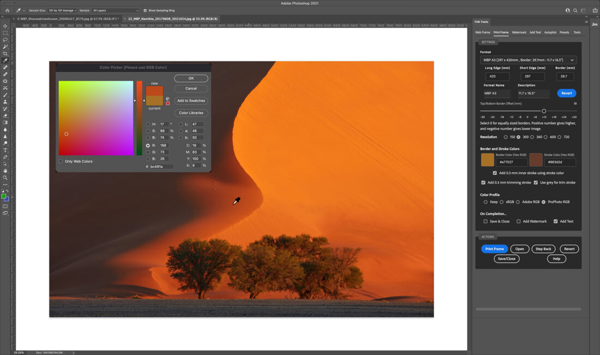Toggle the Add Watermark checkbox
600x355 pixels.
(518, 222)
